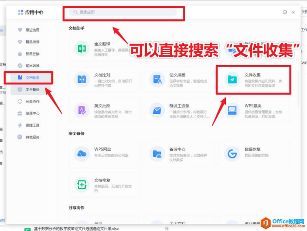The width and height of the screenshot is (307, 231).
Task: Open the 群发工资条 envelope icon
Action: tap(157, 110)
